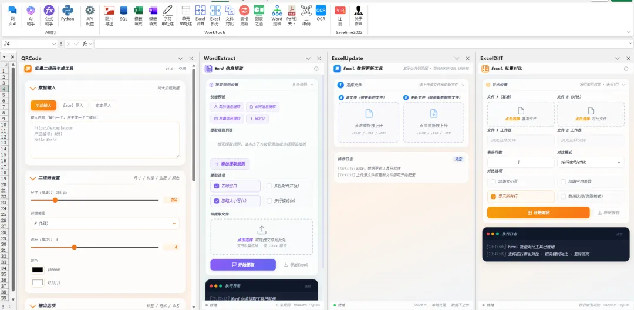Click the green Excel 模板填充 icon
This screenshot has height=310, width=634.
click(x=139, y=16)
